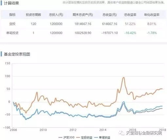Click the 总收益率 column header
This screenshot has height=140, width=167.
(x=130, y=15)
